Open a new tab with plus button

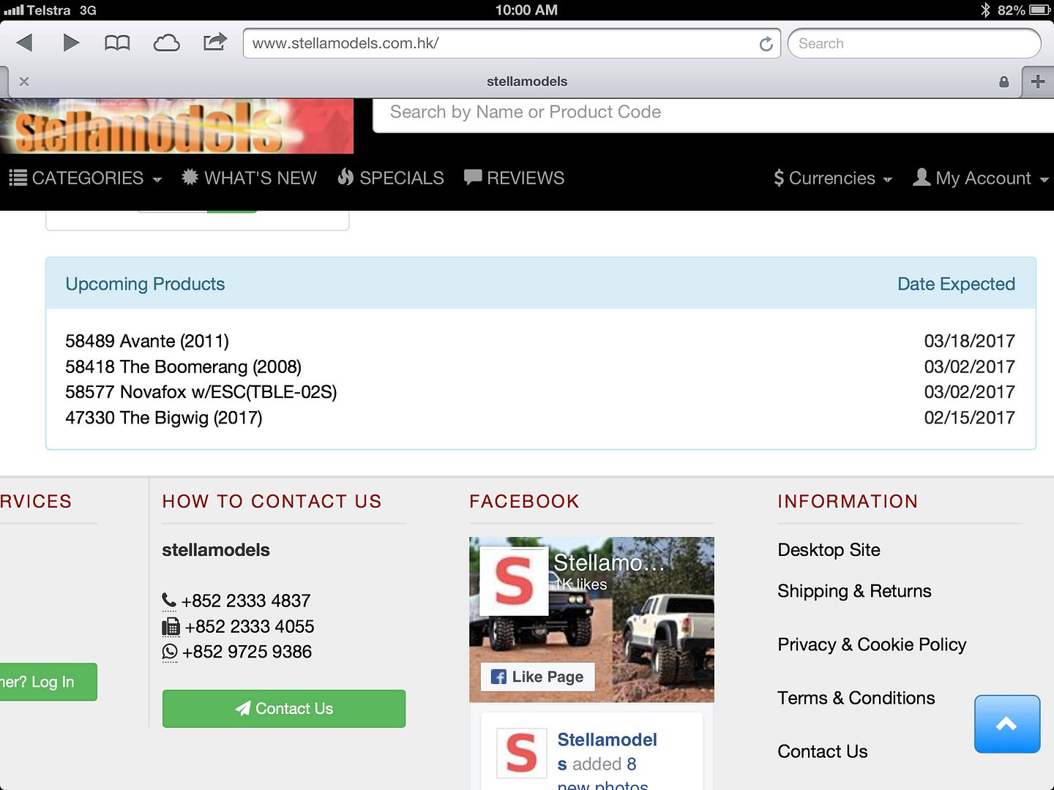[x=1037, y=81]
